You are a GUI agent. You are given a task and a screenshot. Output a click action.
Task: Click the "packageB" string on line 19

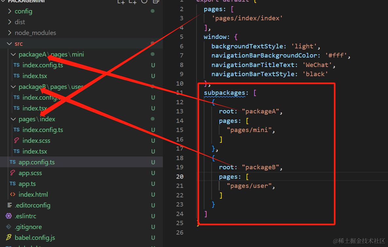pos(260,167)
